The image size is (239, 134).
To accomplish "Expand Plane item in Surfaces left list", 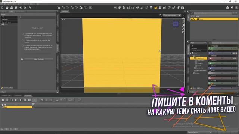I will (x=1, y=25).
